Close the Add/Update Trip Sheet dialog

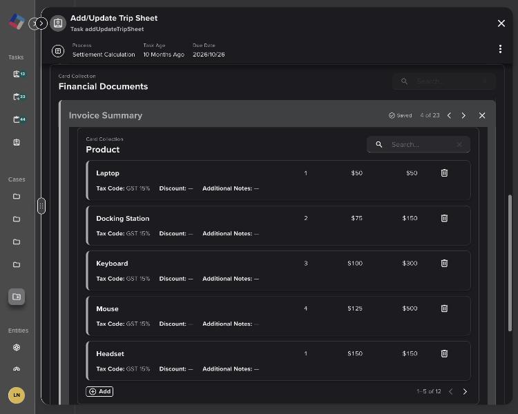click(x=501, y=23)
